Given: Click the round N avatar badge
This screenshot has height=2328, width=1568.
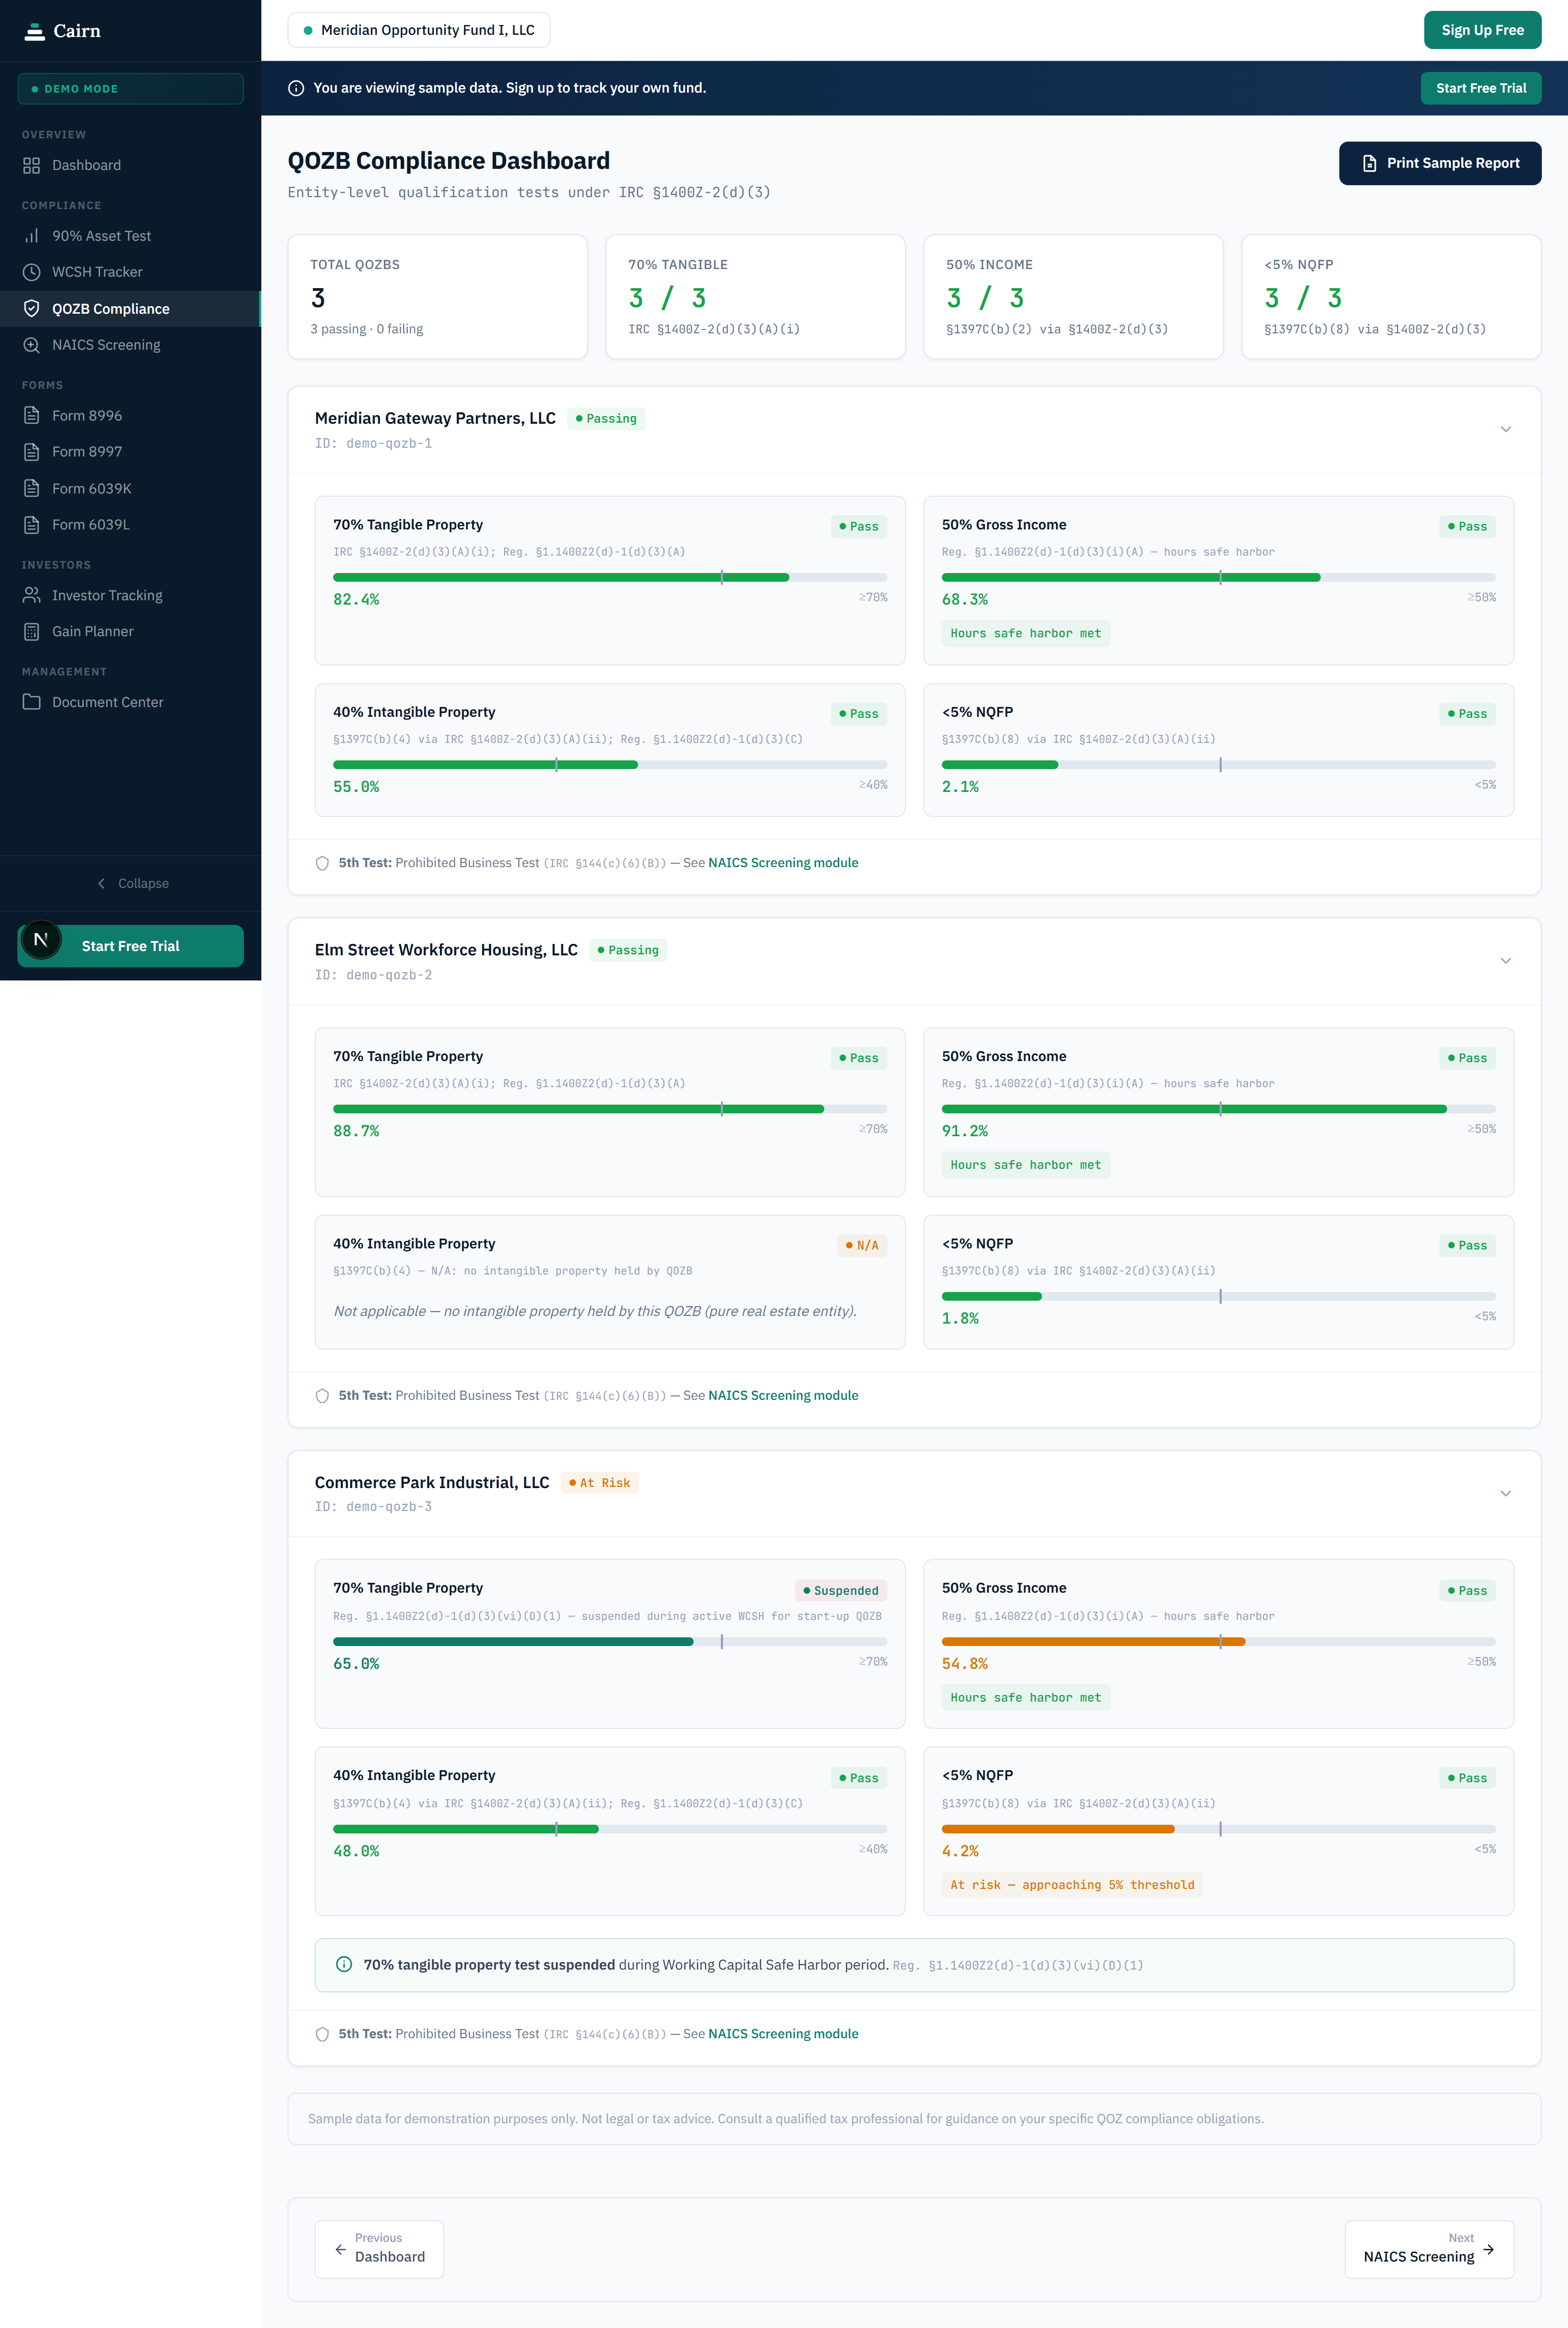Looking at the screenshot, I should click(x=41, y=940).
